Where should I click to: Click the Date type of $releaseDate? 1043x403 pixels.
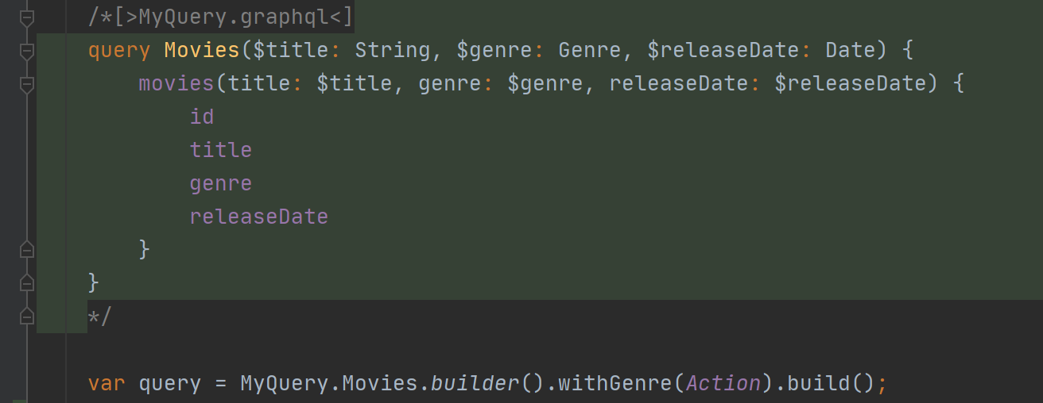850,51
